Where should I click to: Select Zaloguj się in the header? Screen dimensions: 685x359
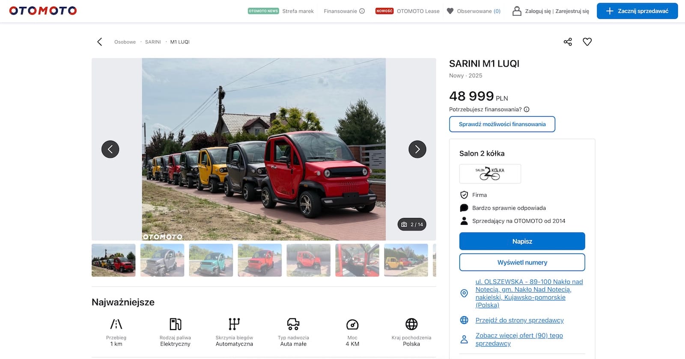point(538,11)
